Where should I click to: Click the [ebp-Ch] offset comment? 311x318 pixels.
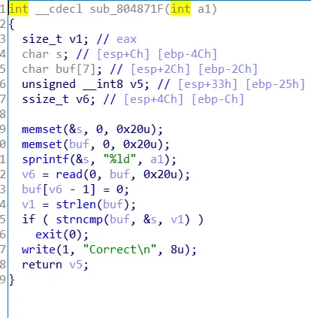(218, 99)
